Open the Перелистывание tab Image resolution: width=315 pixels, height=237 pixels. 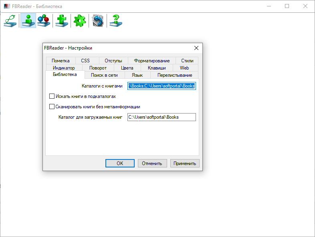(x=175, y=75)
